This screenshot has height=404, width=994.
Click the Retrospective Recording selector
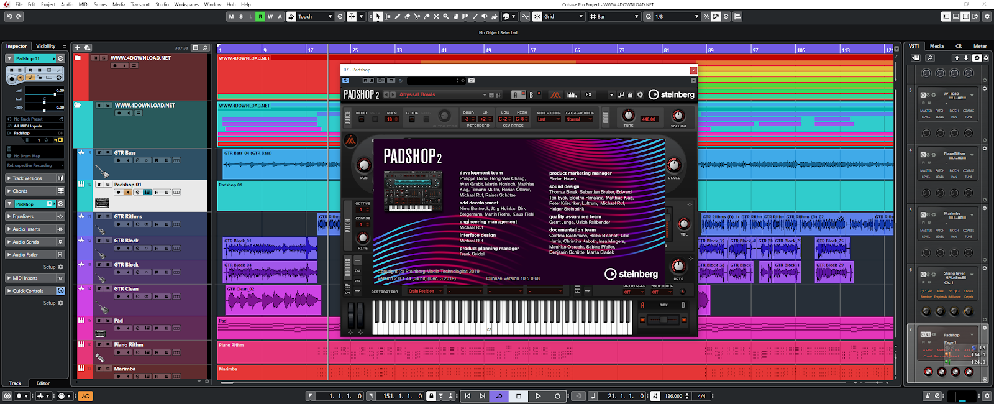click(35, 165)
